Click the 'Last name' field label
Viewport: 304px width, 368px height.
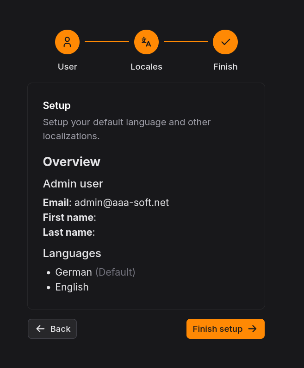coord(68,232)
